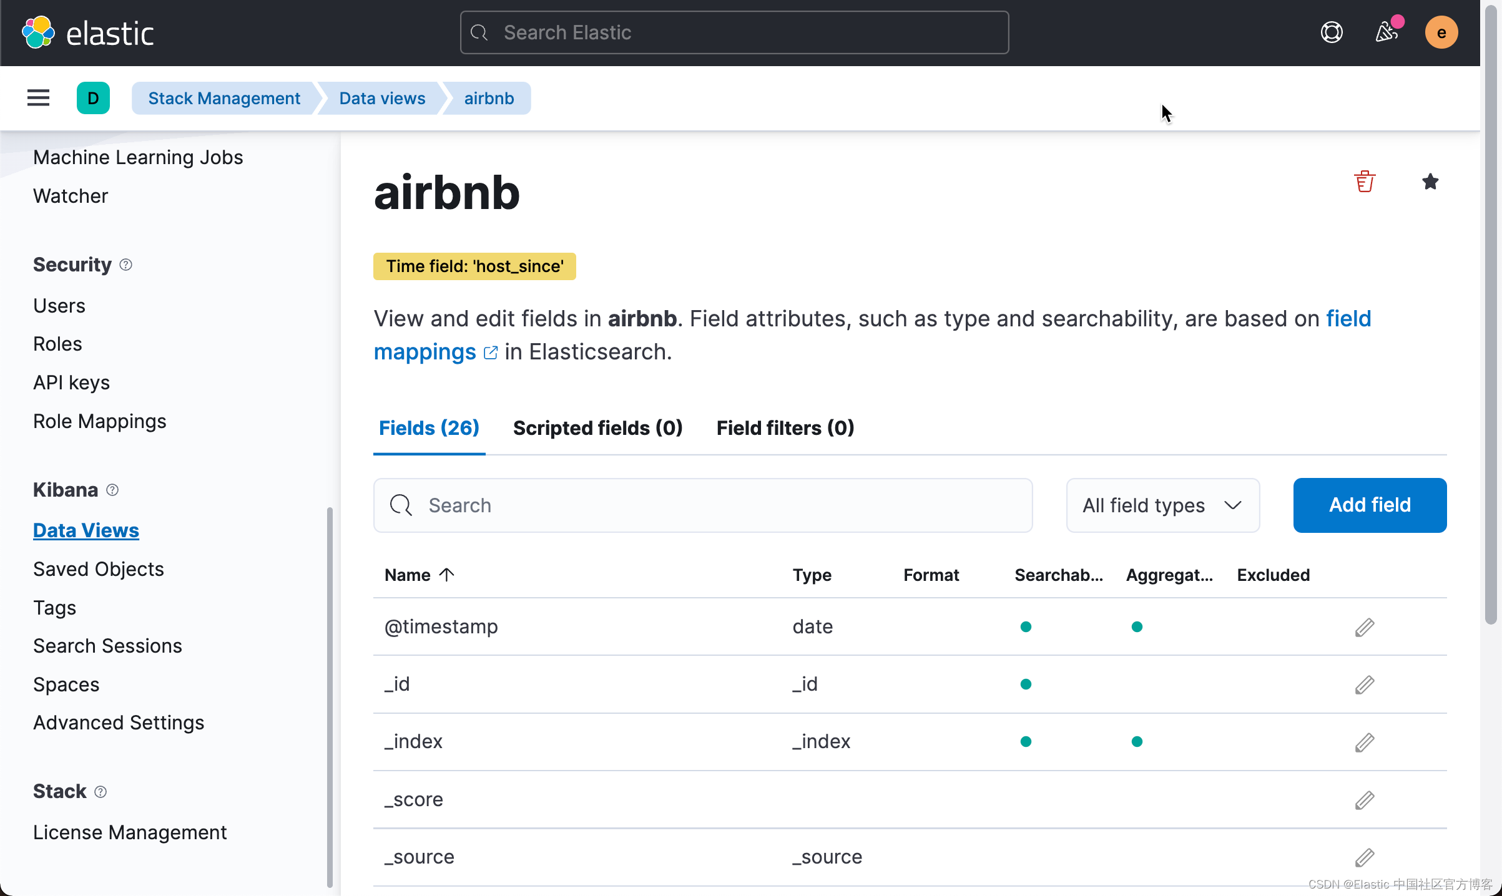Click the Add field button
This screenshot has width=1502, height=896.
coord(1370,505)
